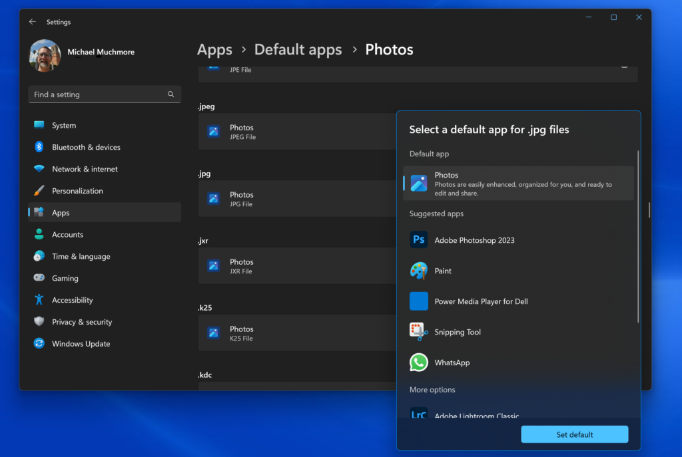Click the search magnifier icon
Screen dimensions: 682x457
(x=171, y=94)
